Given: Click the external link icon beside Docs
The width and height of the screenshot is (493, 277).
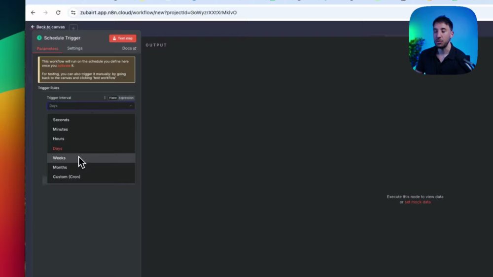Looking at the screenshot, I should (135, 48).
